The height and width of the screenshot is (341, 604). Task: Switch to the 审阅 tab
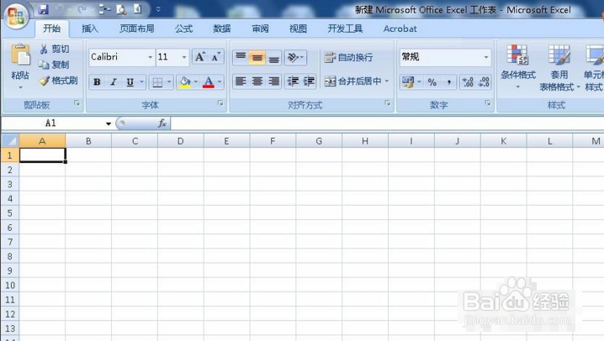tap(260, 29)
